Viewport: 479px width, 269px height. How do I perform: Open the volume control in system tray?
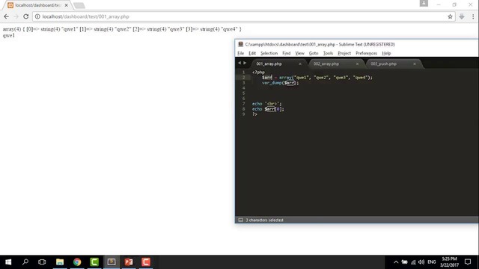pyautogui.click(x=421, y=262)
